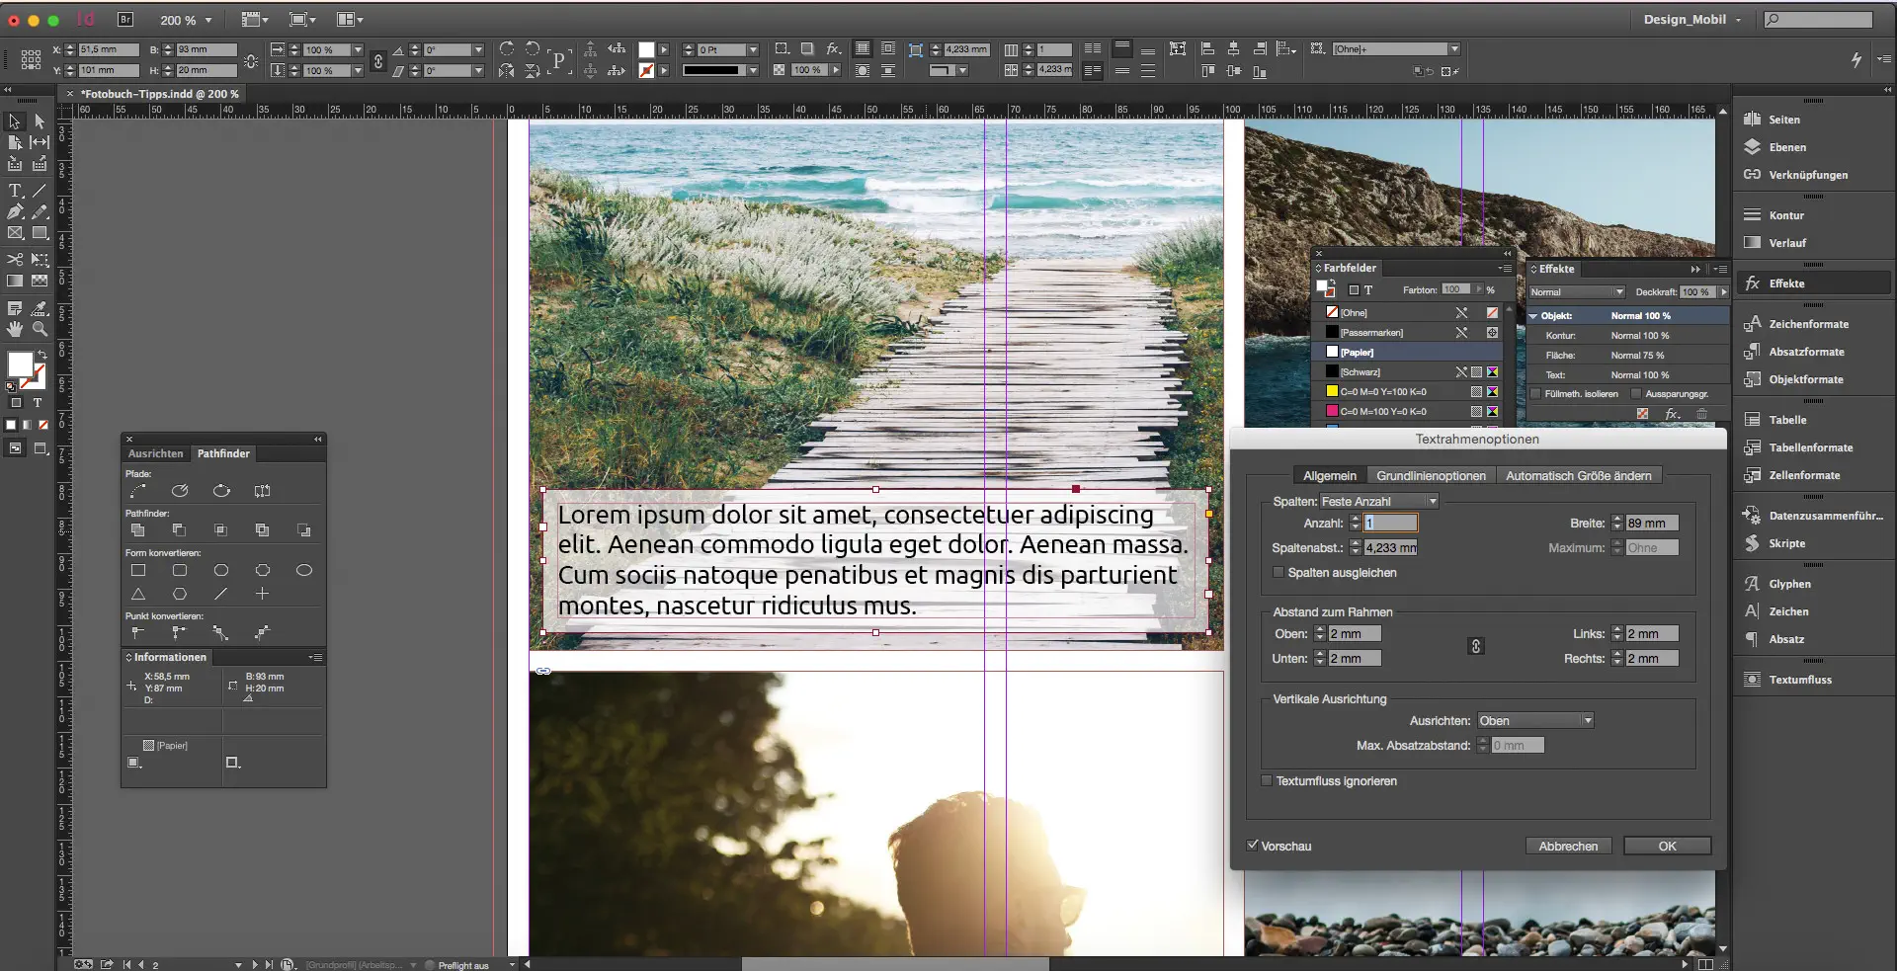
Task: Select the Type tool
Action: click(15, 191)
